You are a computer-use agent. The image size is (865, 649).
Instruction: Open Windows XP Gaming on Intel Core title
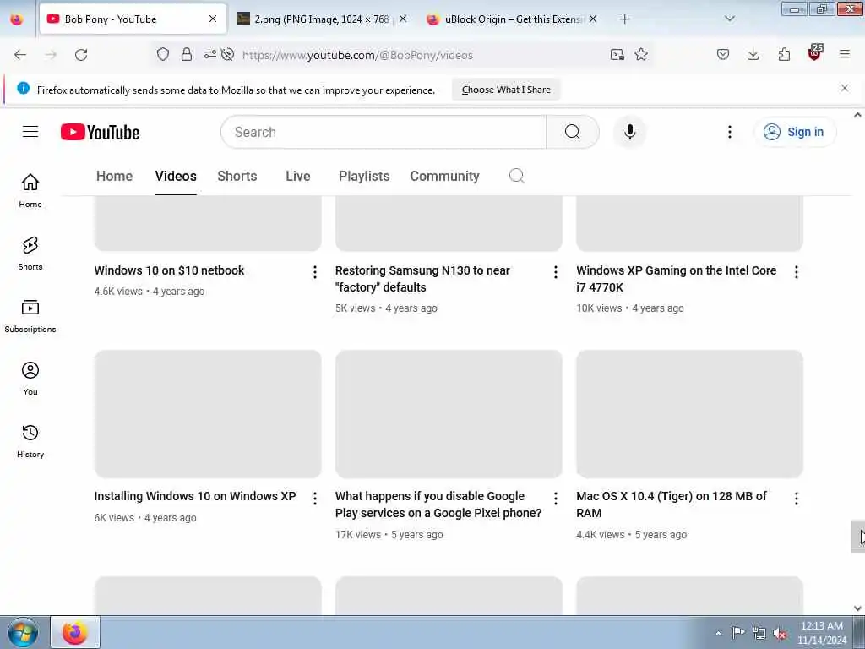pos(677,279)
